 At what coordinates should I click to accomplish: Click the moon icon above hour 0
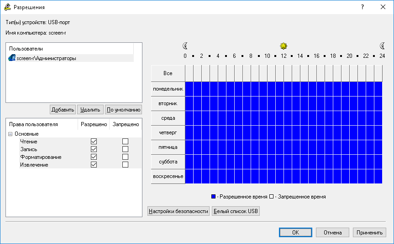(185, 46)
